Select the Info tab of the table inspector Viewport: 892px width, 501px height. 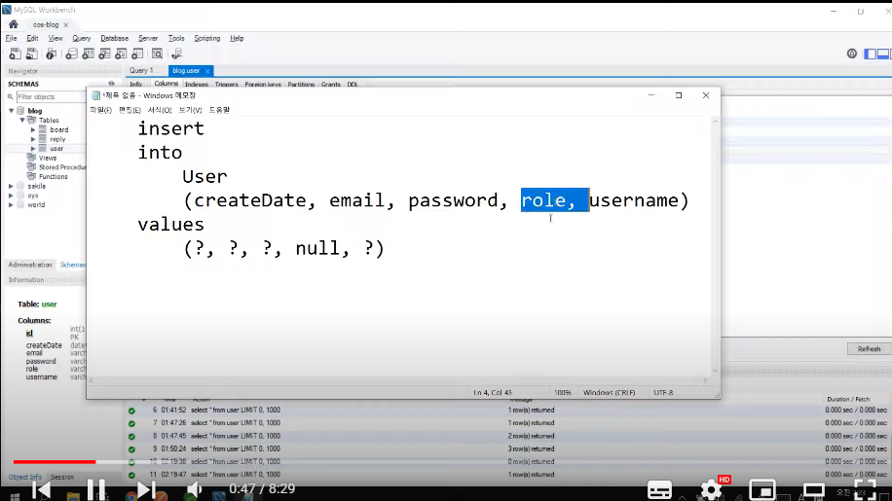[135, 84]
